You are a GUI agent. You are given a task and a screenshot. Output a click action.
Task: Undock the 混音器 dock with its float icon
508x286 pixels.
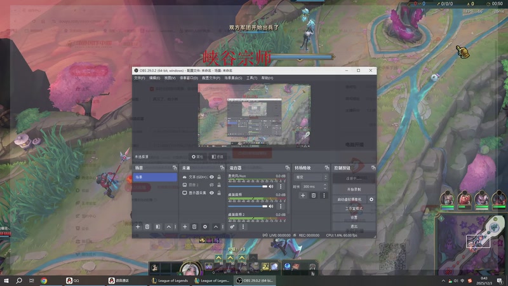pos(288,168)
